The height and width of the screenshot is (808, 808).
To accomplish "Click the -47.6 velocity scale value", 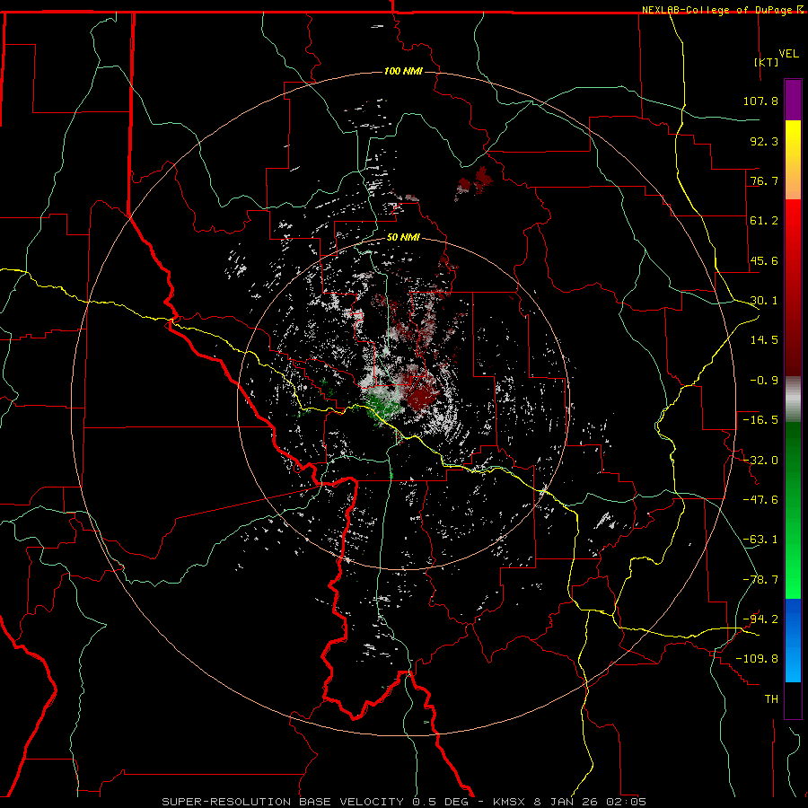I will tap(760, 500).
